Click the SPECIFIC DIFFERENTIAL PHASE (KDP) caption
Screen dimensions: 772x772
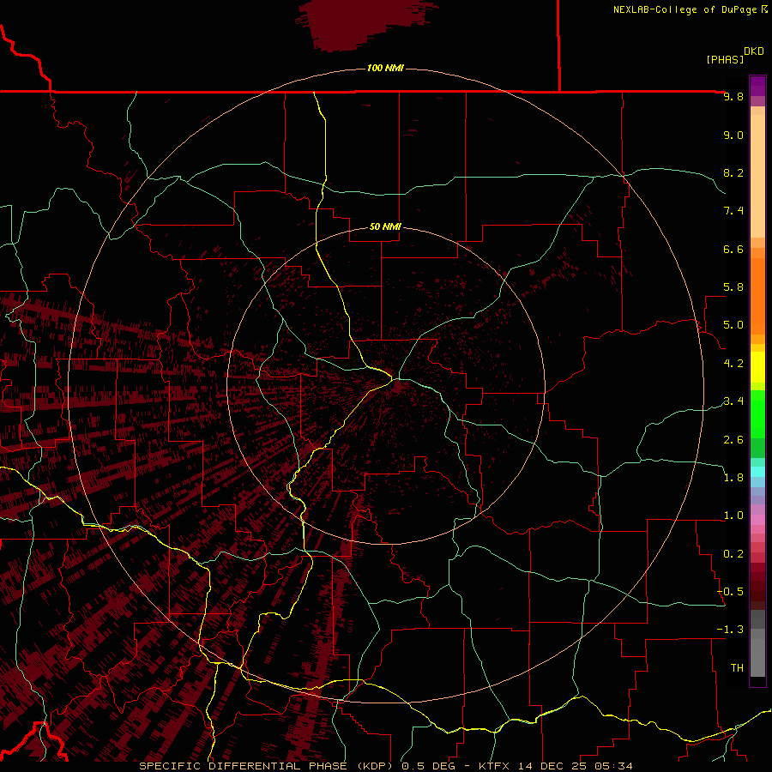(268, 766)
